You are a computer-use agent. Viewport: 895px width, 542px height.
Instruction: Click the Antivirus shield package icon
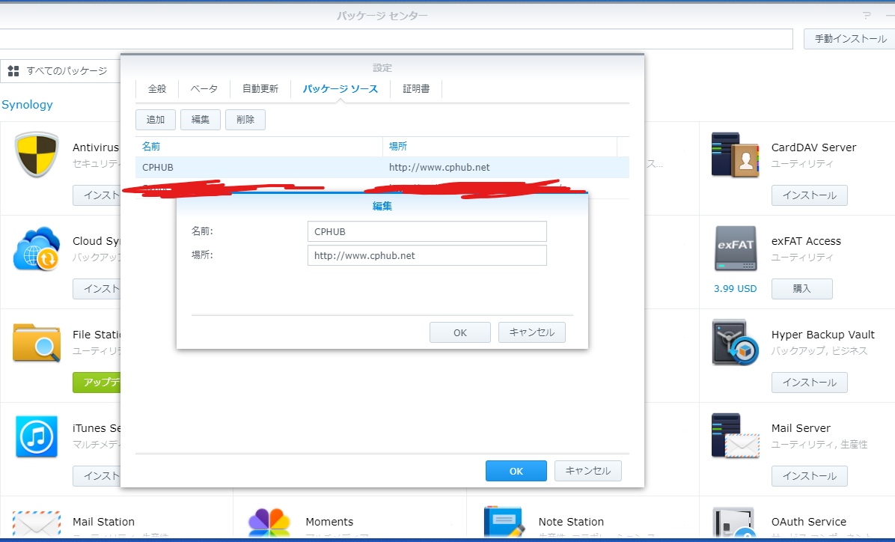coord(37,154)
